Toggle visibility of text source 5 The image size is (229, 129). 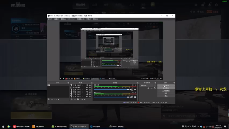87,85
